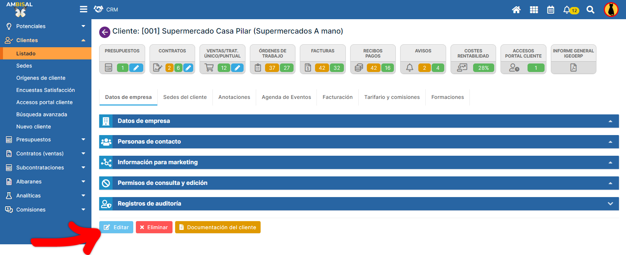
Task: Click blue pencil badge under Presupuestos
Action: pyautogui.click(x=136, y=68)
